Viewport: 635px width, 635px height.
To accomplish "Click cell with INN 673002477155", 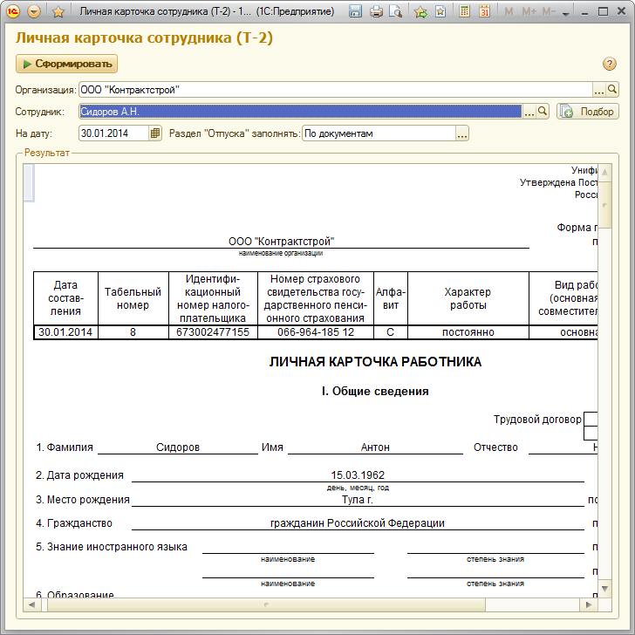I will tap(213, 332).
